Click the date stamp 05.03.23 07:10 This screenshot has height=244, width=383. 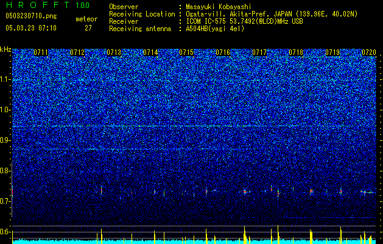click(31, 28)
